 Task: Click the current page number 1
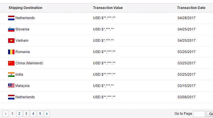12,114
